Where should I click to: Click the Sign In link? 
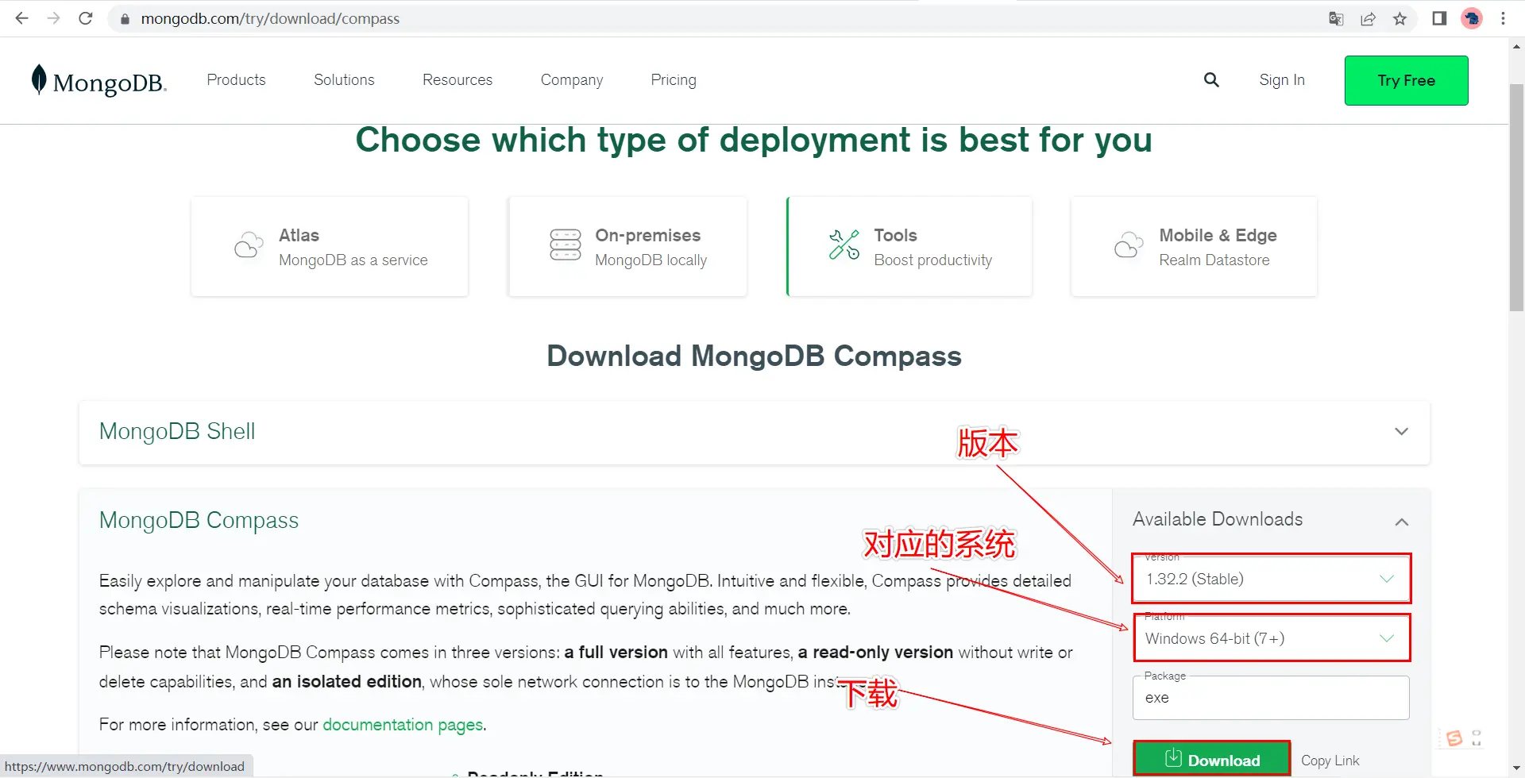click(x=1282, y=79)
